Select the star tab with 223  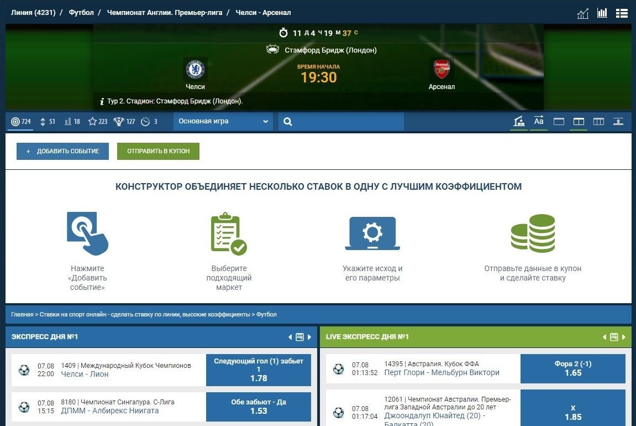[x=98, y=122]
